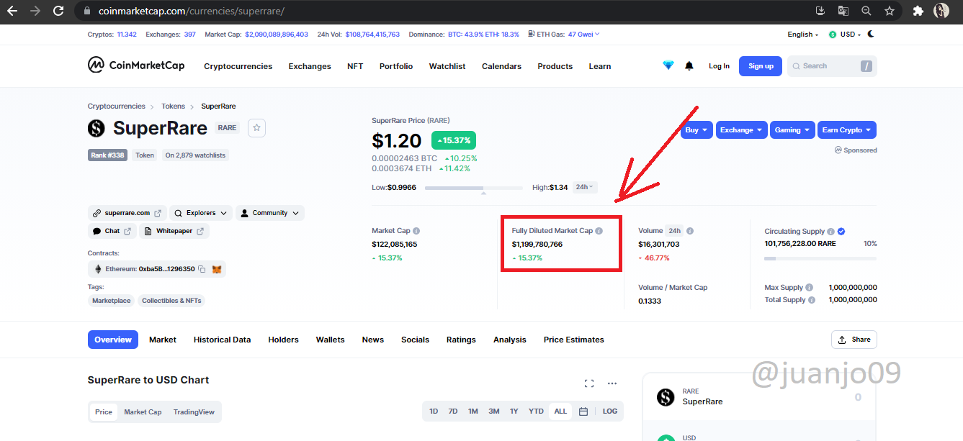Viewport: 963px width, 441px height.
Task: Switch to the Market tab
Action: point(163,340)
